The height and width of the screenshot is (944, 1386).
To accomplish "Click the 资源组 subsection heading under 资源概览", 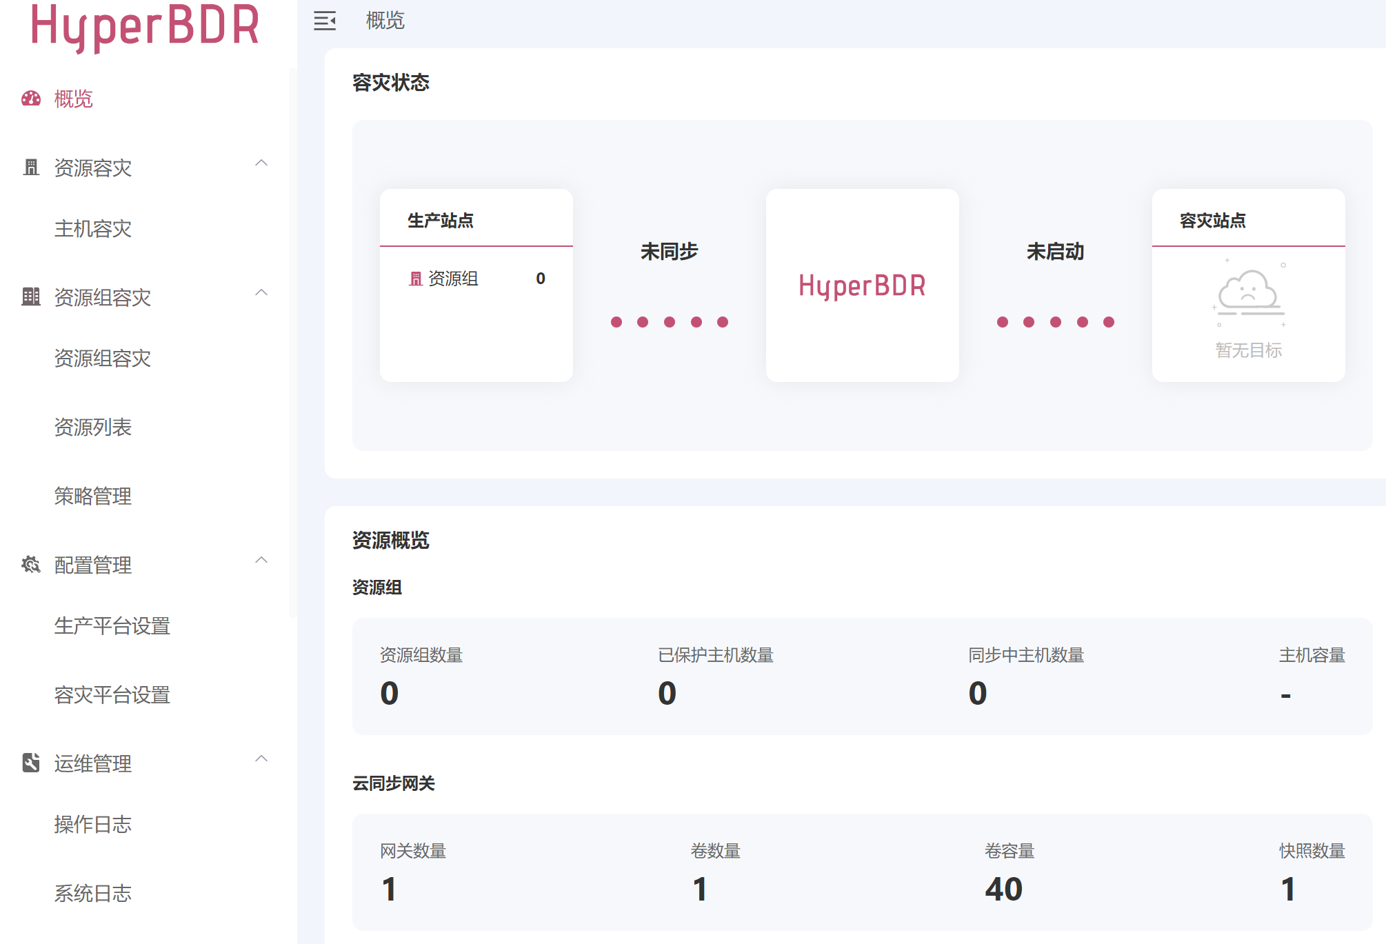I will pyautogui.click(x=377, y=588).
